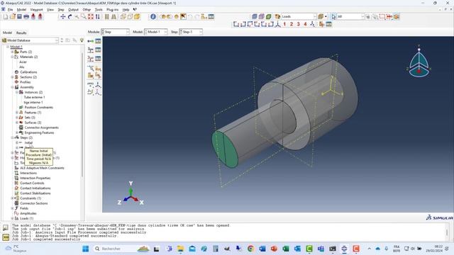Screen dimensions: 454x255
Task: Expand the Constraints (1) tree node
Action: (x=13, y=198)
